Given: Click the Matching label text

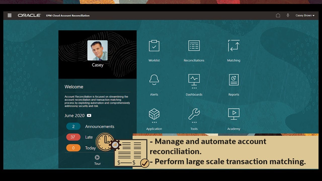Looking at the screenshot, I should 234,60.
